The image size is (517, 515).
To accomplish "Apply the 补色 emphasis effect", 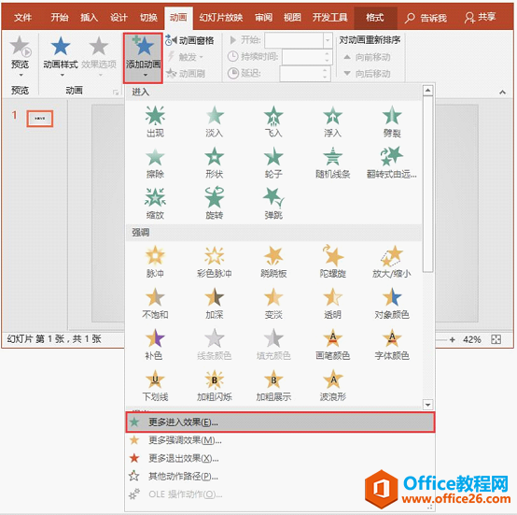I will click(154, 344).
